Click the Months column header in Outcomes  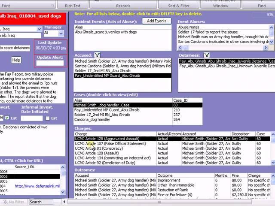223,176
